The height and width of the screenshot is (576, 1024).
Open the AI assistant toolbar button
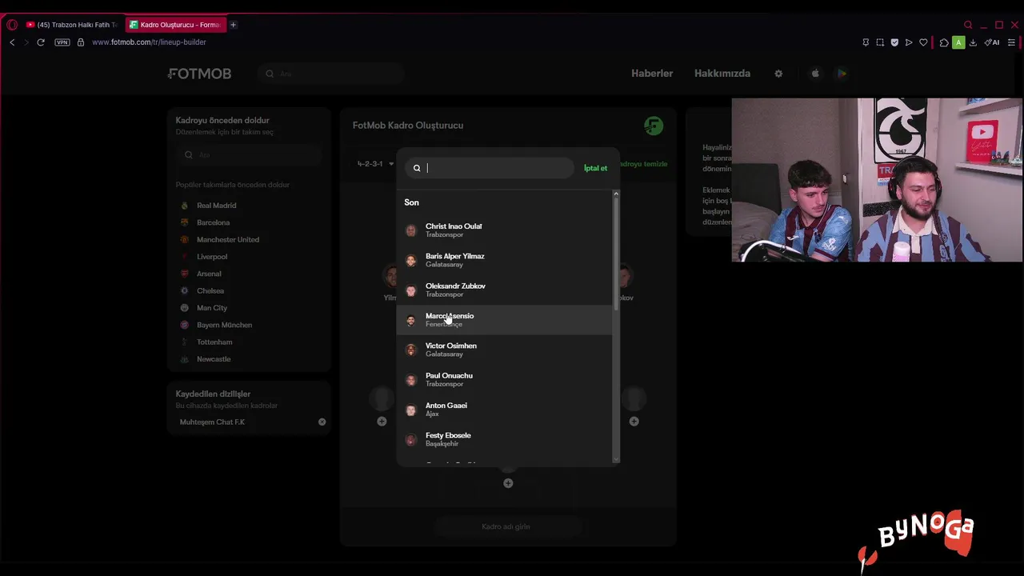point(992,42)
